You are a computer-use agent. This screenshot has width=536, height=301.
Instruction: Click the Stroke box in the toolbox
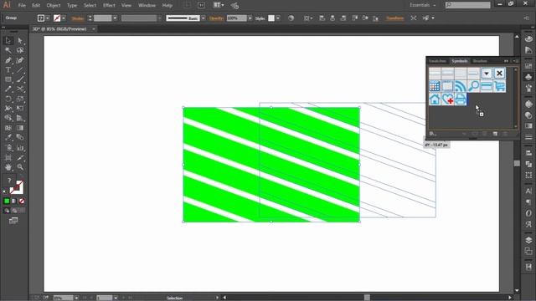click(17, 187)
